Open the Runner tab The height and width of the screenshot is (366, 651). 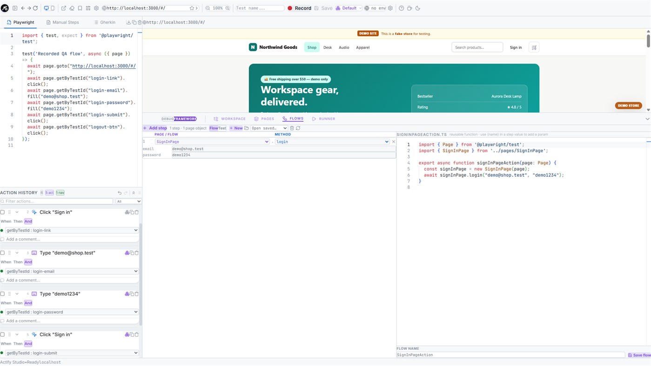click(x=323, y=119)
